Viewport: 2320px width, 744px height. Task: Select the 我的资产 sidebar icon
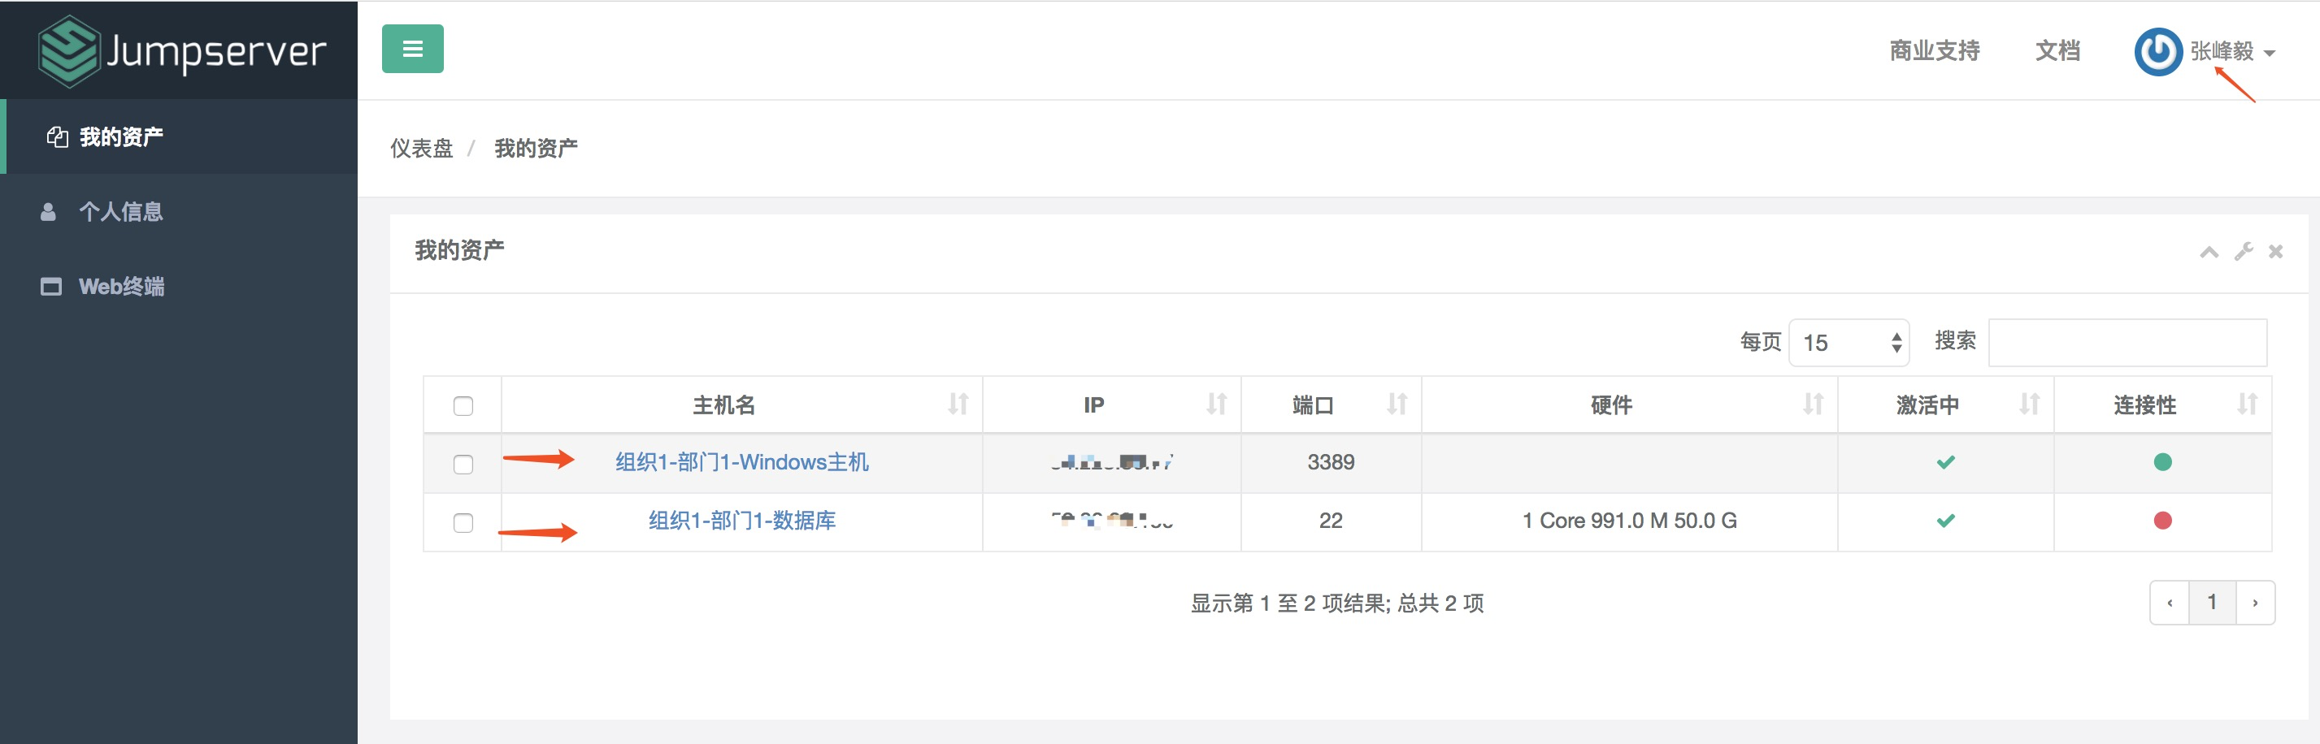coord(57,136)
